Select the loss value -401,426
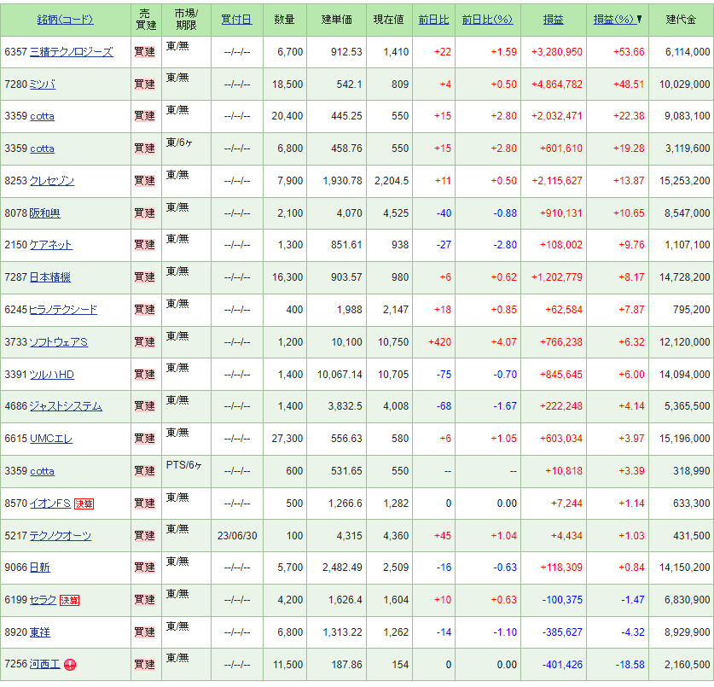 (562, 665)
